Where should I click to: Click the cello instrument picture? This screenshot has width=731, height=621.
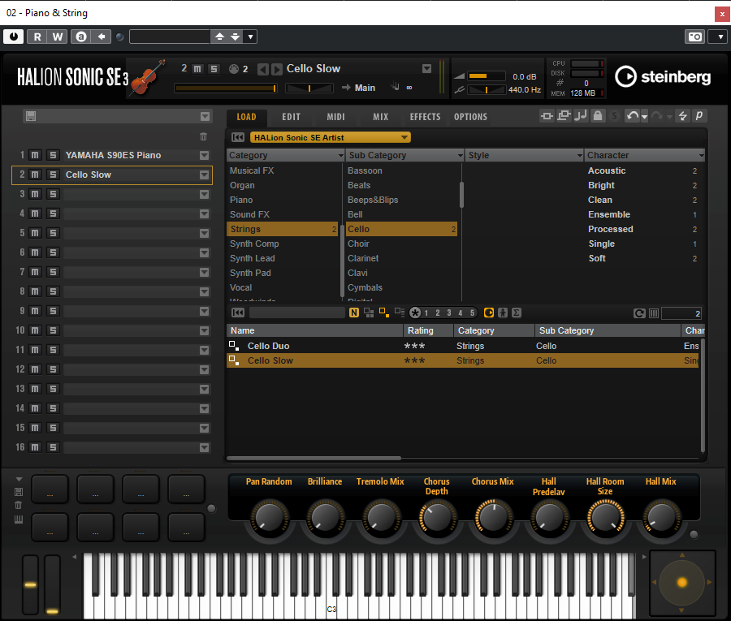(149, 77)
